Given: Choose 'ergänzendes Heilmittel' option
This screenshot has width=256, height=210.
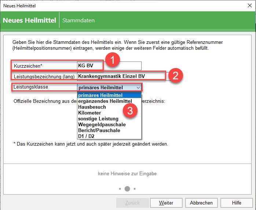Looking at the screenshot, I should (x=109, y=101).
